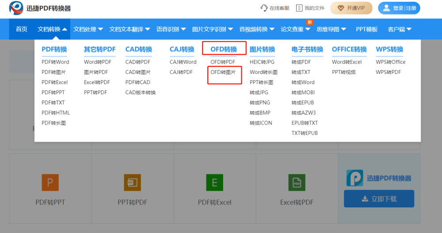Open 在线客服 link
This screenshot has width=442, height=233.
coord(275,8)
